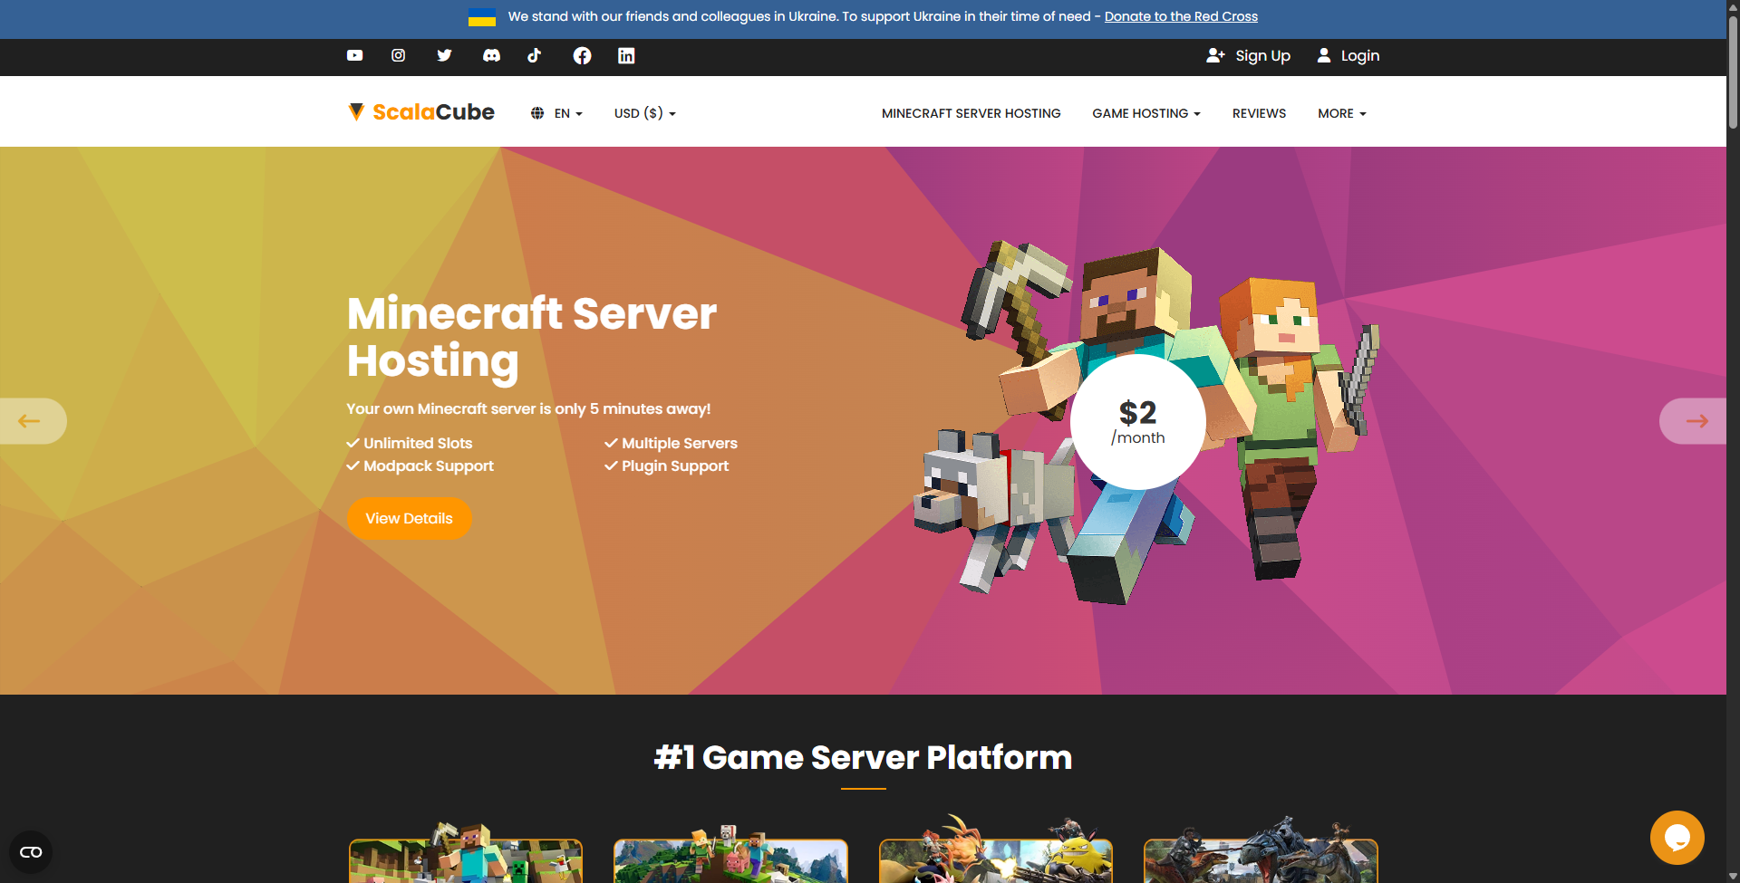The height and width of the screenshot is (883, 1740).
Task: Open the Twitter social icon
Action: [444, 55]
